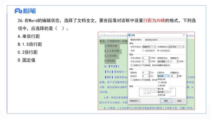The width and height of the screenshot is (211, 119).
Task: Click the 设置值 field showing 20
Action: (174, 76)
